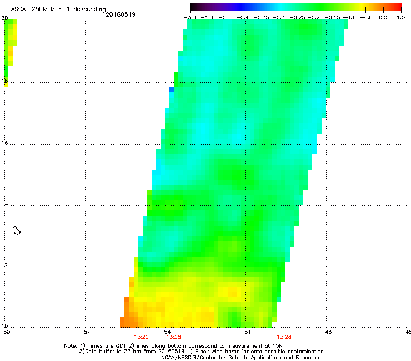The image size is (411, 361).
Task: Click the NOAA/NESDIS credit line
Action: click(240, 358)
